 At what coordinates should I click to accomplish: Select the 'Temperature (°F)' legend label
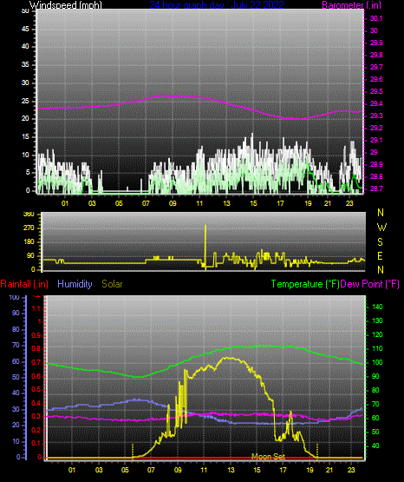[305, 284]
